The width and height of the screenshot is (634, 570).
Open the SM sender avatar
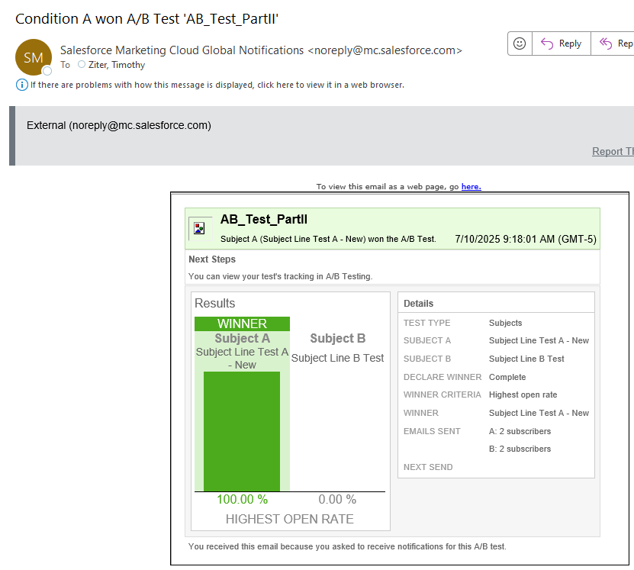[x=33, y=58]
